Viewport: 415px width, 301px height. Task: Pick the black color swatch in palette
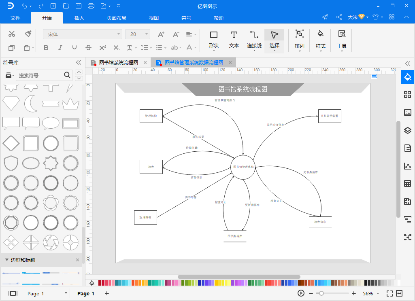366,283
